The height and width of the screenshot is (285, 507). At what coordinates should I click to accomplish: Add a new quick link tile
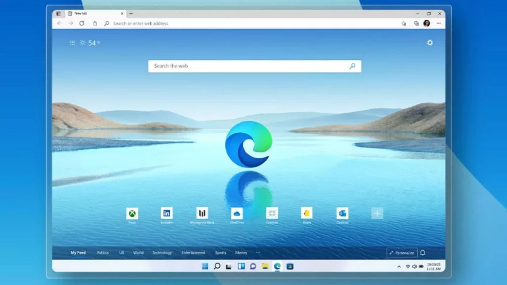[377, 213]
